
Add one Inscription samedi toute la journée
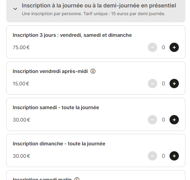(174, 120)
